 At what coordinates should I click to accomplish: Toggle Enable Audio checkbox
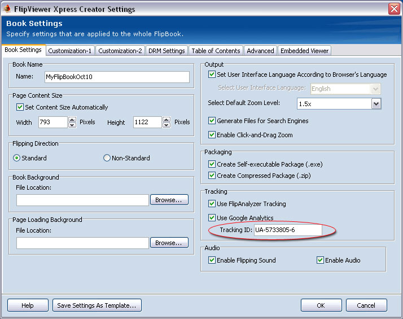(320, 260)
